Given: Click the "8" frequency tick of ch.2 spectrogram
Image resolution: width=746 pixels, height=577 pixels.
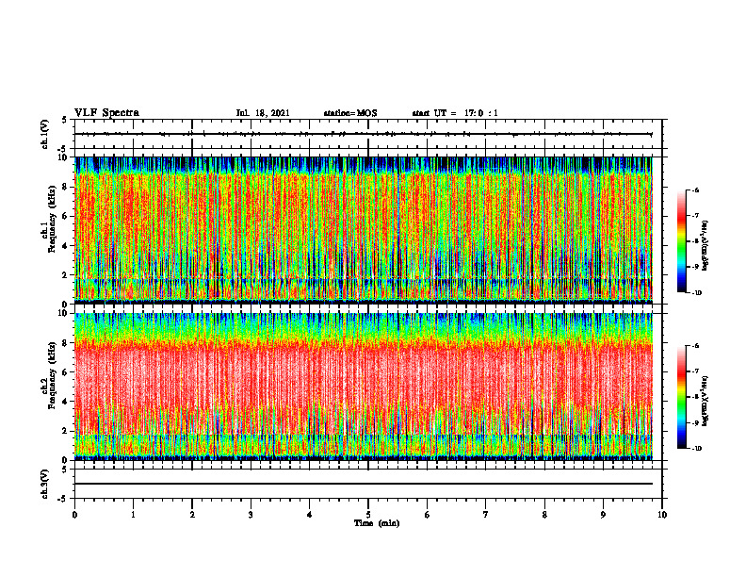Looking at the screenshot, I should (65, 343).
